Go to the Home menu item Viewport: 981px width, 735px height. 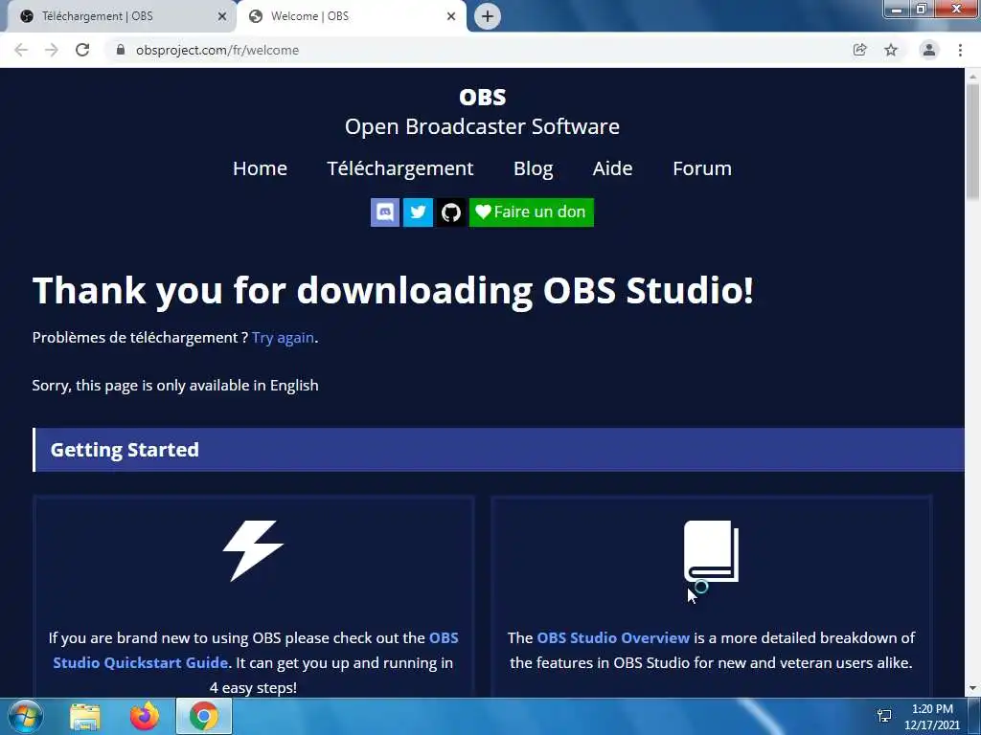click(x=260, y=168)
